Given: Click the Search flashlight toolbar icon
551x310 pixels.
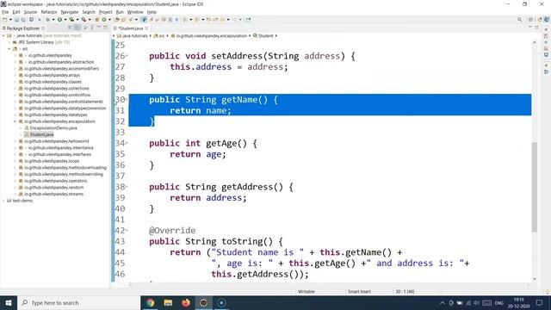Looking at the screenshot, I should tap(130, 20).
